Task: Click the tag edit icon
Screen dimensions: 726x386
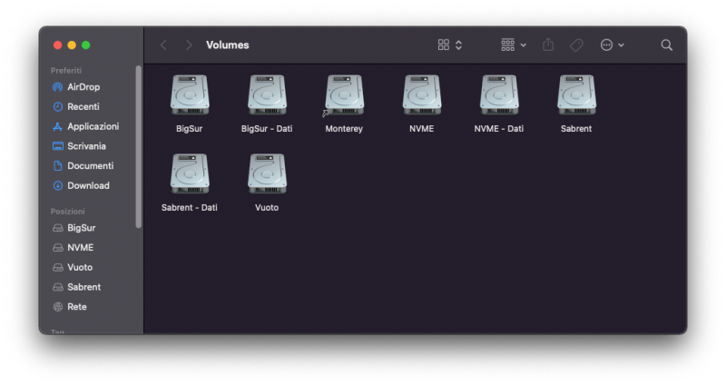Action: pos(576,45)
